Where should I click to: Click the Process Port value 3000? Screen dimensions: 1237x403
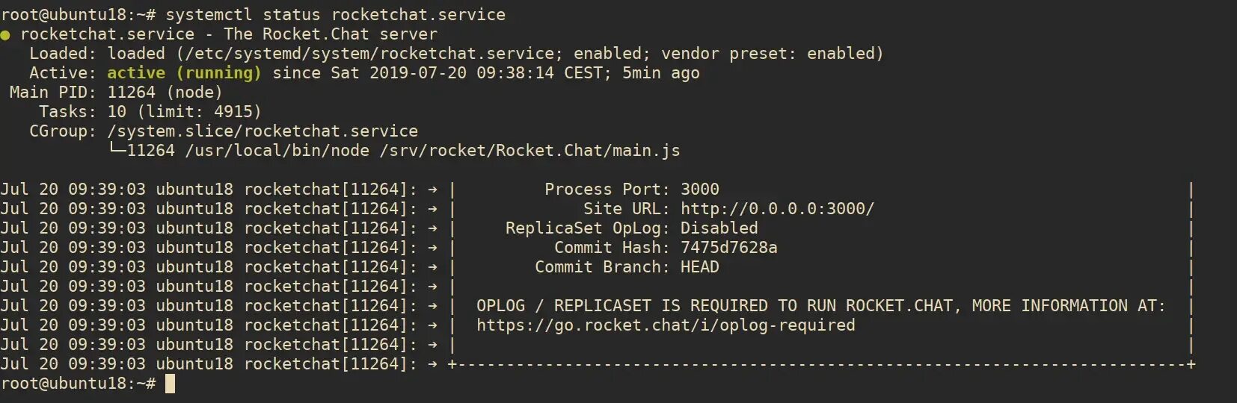coord(699,190)
